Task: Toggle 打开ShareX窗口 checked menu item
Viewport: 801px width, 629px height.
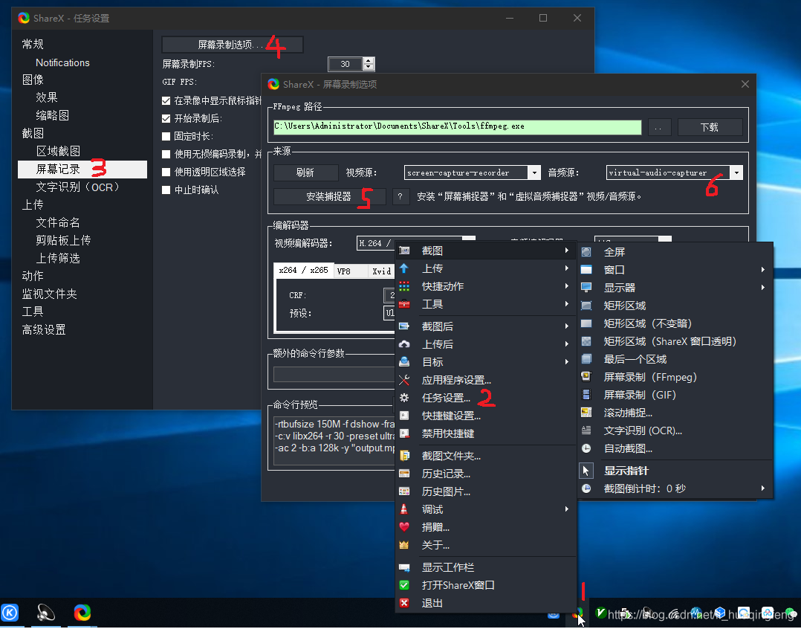Action: [486, 585]
